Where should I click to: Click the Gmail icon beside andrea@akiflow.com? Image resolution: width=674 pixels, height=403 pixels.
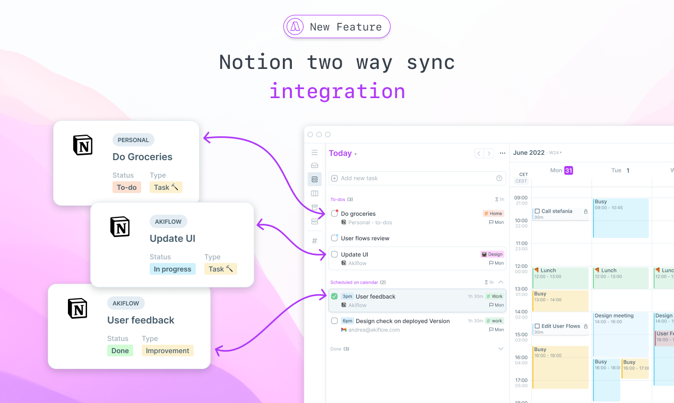pyautogui.click(x=344, y=330)
